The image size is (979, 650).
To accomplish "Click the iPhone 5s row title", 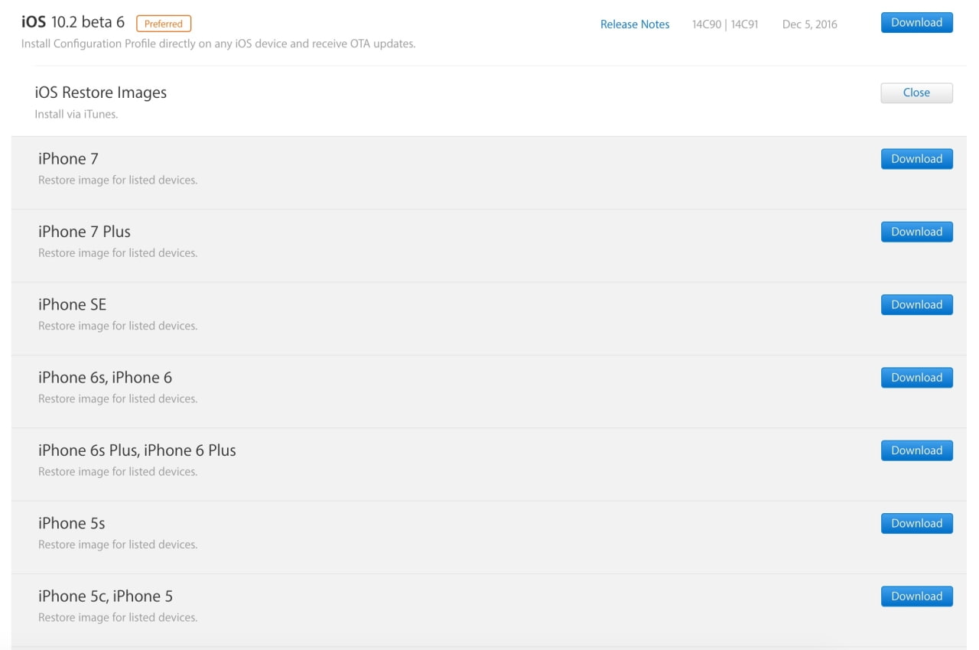I will [x=71, y=523].
